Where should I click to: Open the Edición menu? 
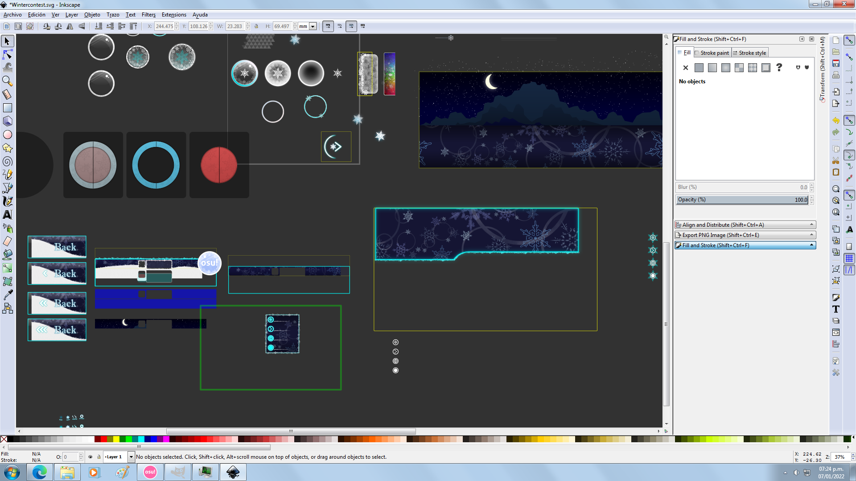coord(37,15)
